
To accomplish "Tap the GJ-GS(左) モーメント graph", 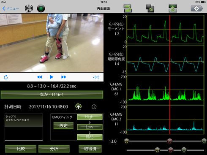I will [166, 29].
